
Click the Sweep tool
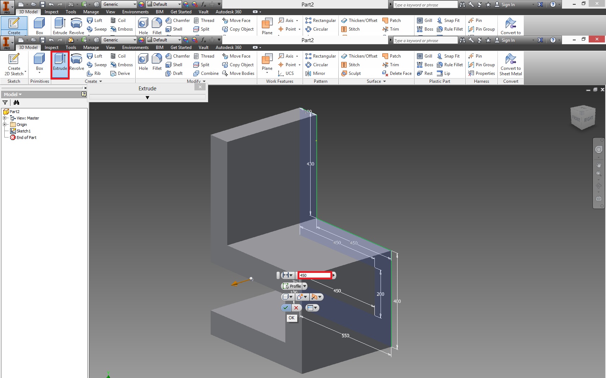(x=97, y=65)
